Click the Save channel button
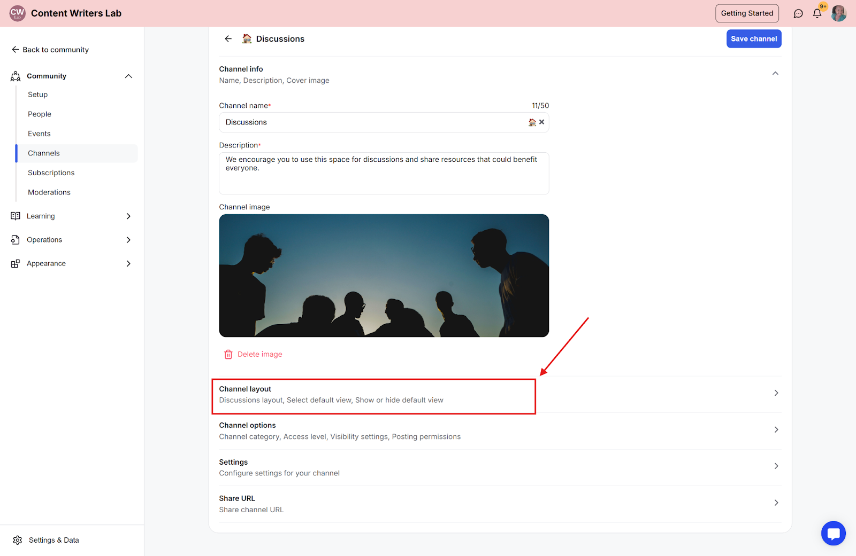Image resolution: width=856 pixels, height=556 pixels. (x=754, y=38)
